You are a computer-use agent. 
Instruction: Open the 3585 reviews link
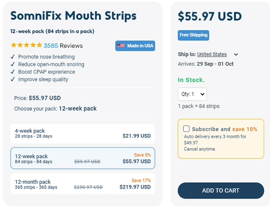pos(63,45)
